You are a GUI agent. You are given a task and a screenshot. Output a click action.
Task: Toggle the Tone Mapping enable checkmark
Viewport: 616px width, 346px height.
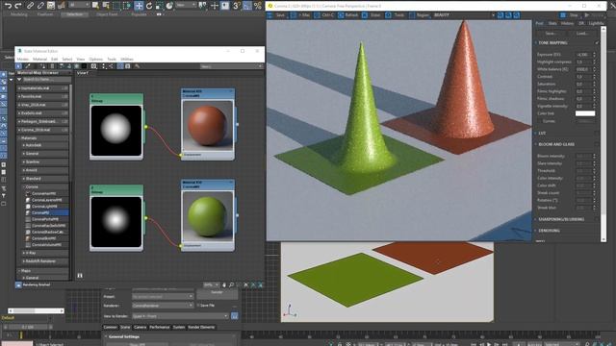pos(597,42)
